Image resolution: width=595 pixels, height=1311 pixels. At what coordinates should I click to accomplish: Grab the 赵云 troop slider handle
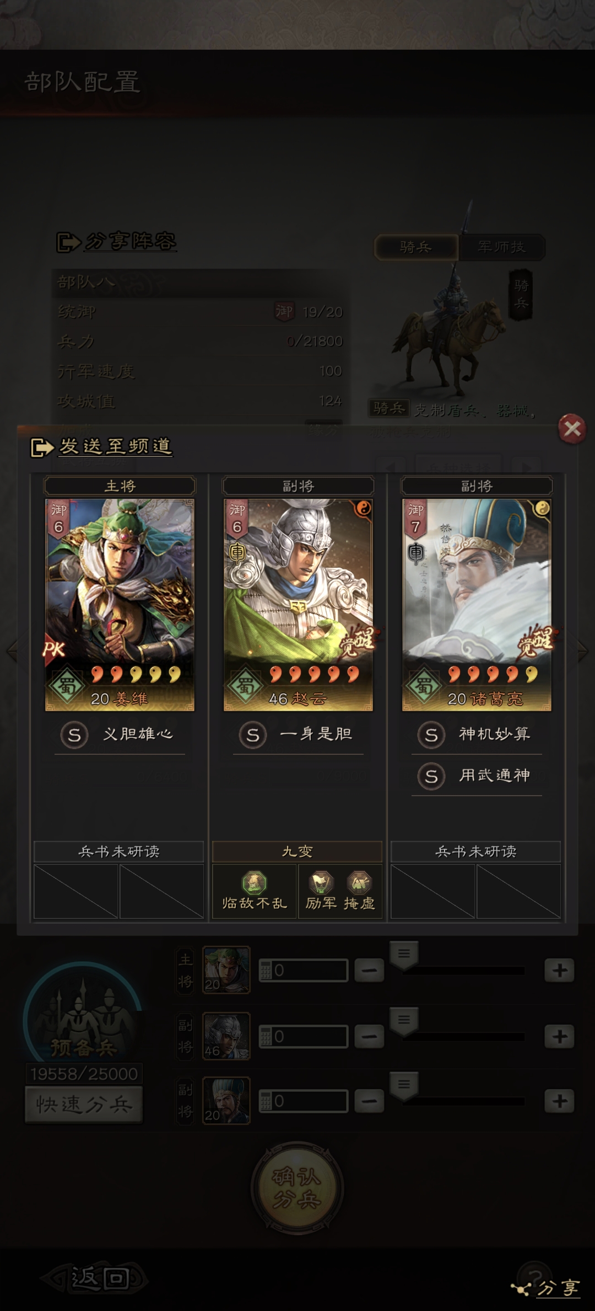(404, 1021)
